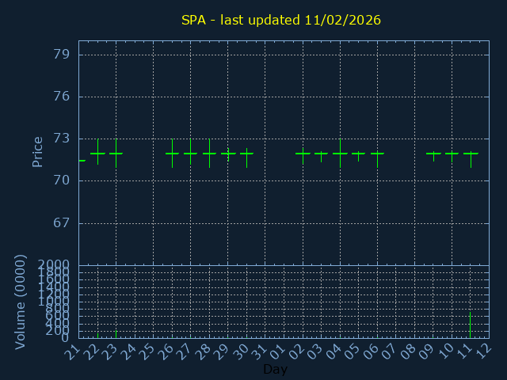Click the volume bar on day 11

pos(471,325)
